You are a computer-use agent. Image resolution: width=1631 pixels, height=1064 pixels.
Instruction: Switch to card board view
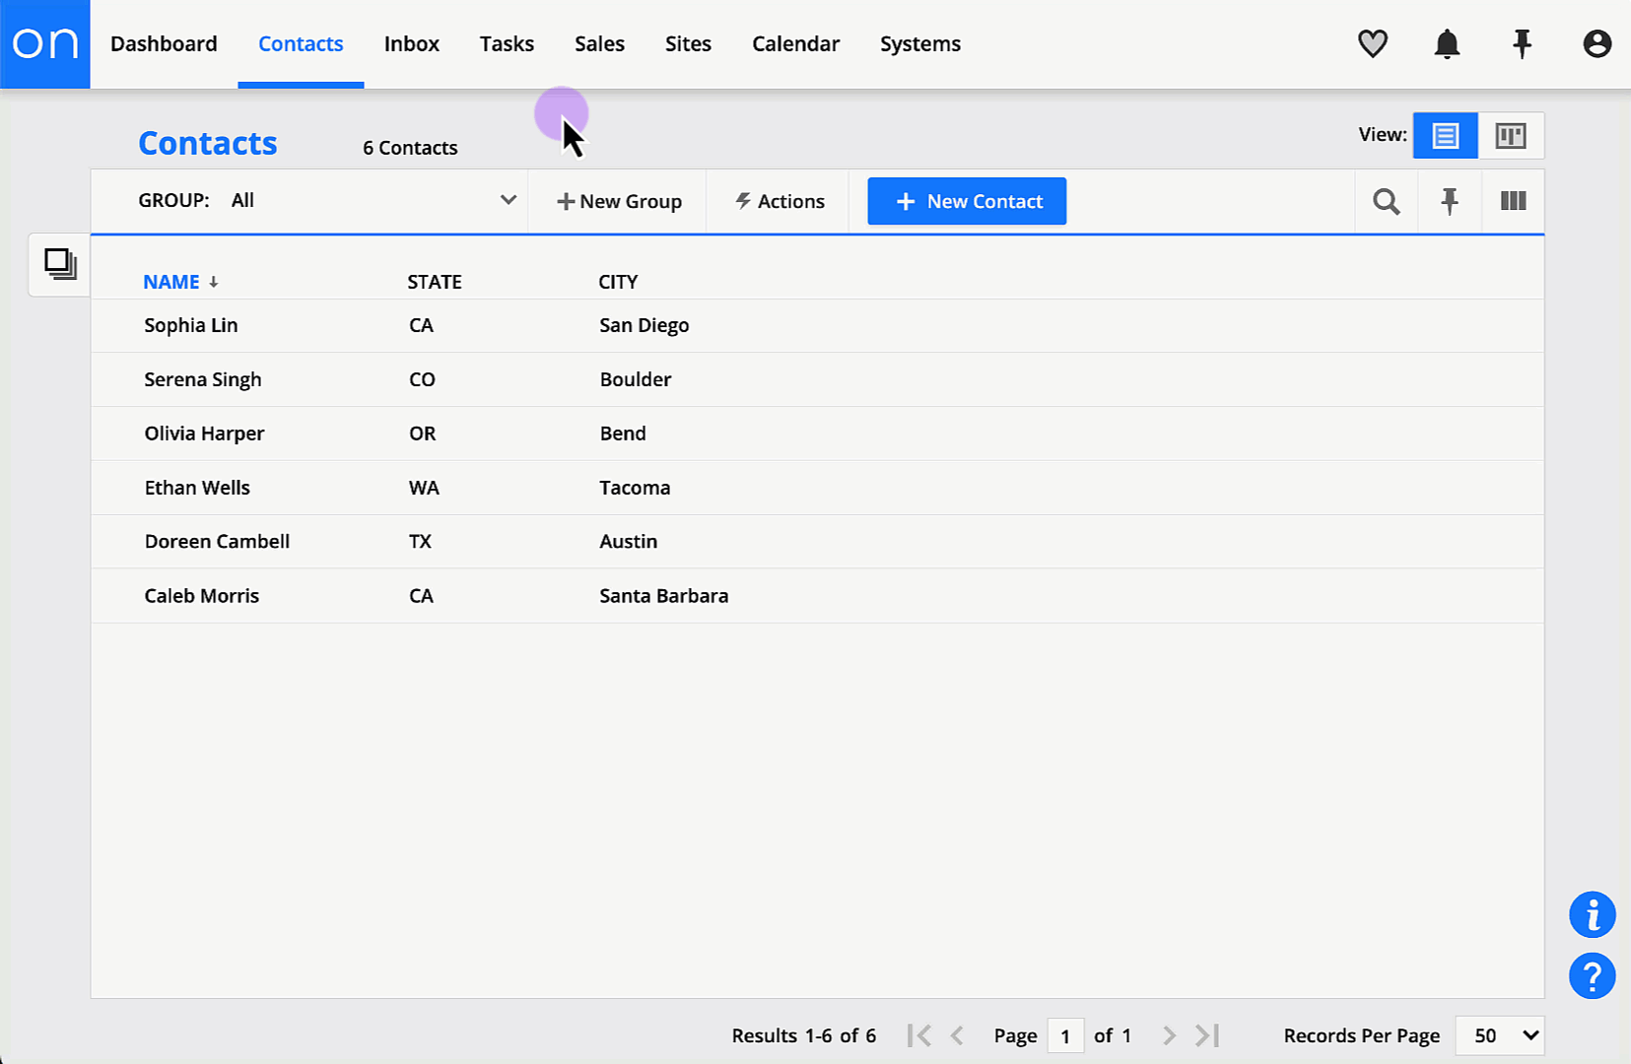pos(1510,136)
